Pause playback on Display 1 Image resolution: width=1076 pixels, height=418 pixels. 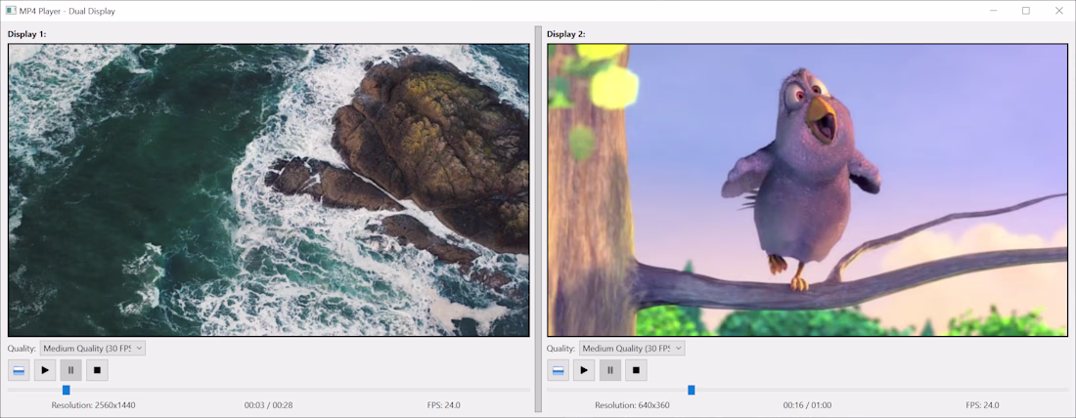click(70, 370)
